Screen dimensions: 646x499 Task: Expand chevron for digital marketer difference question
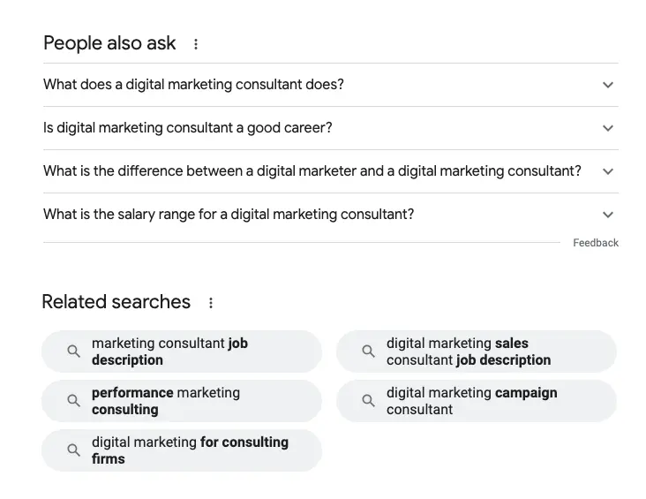coord(607,171)
